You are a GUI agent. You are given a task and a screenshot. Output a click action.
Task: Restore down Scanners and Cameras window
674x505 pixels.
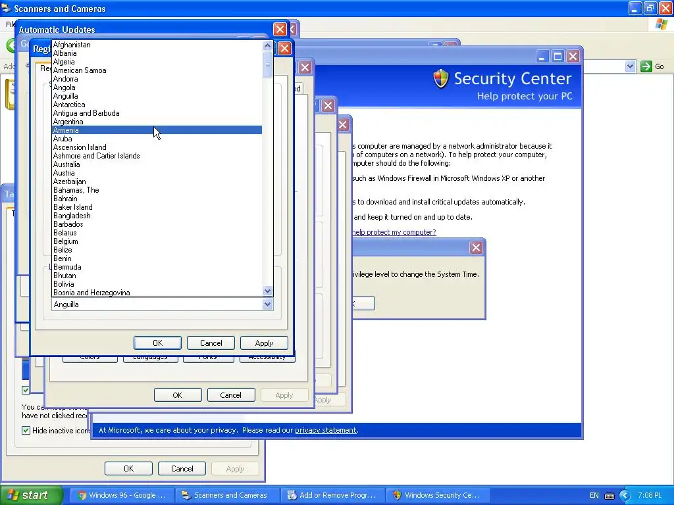[x=650, y=8]
